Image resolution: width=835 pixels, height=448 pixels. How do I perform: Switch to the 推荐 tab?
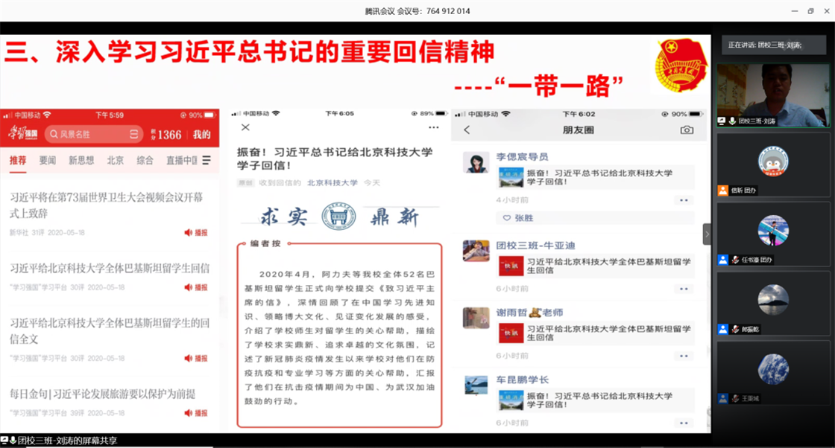click(18, 160)
